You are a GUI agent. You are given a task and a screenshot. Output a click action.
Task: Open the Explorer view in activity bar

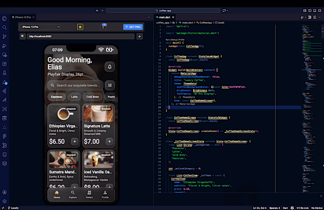(4, 18)
